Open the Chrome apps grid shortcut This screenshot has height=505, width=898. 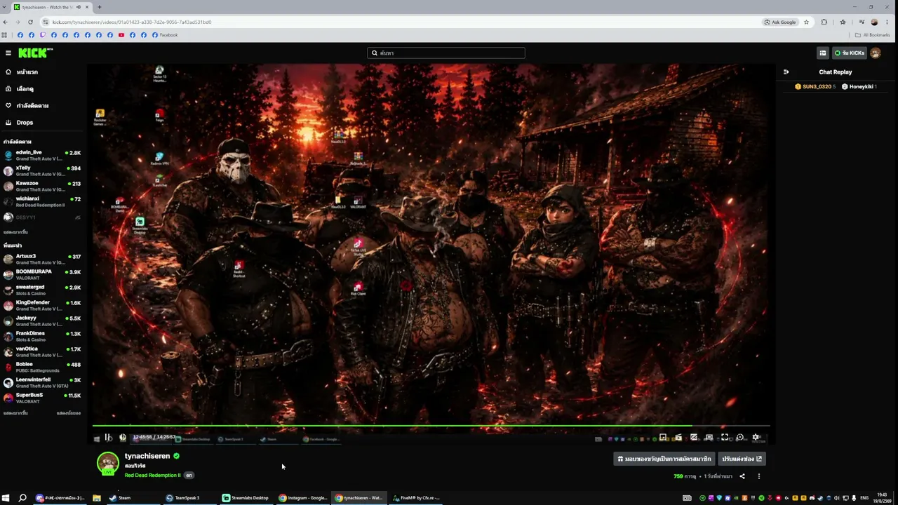[4, 35]
